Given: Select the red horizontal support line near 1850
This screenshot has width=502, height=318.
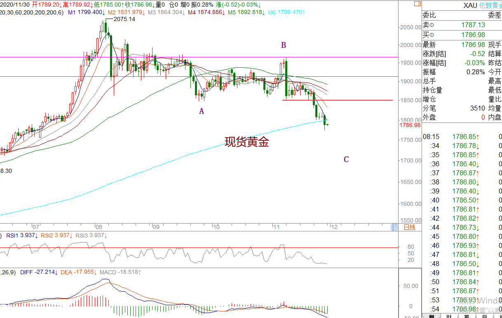Looking at the screenshot, I should point(337,100).
